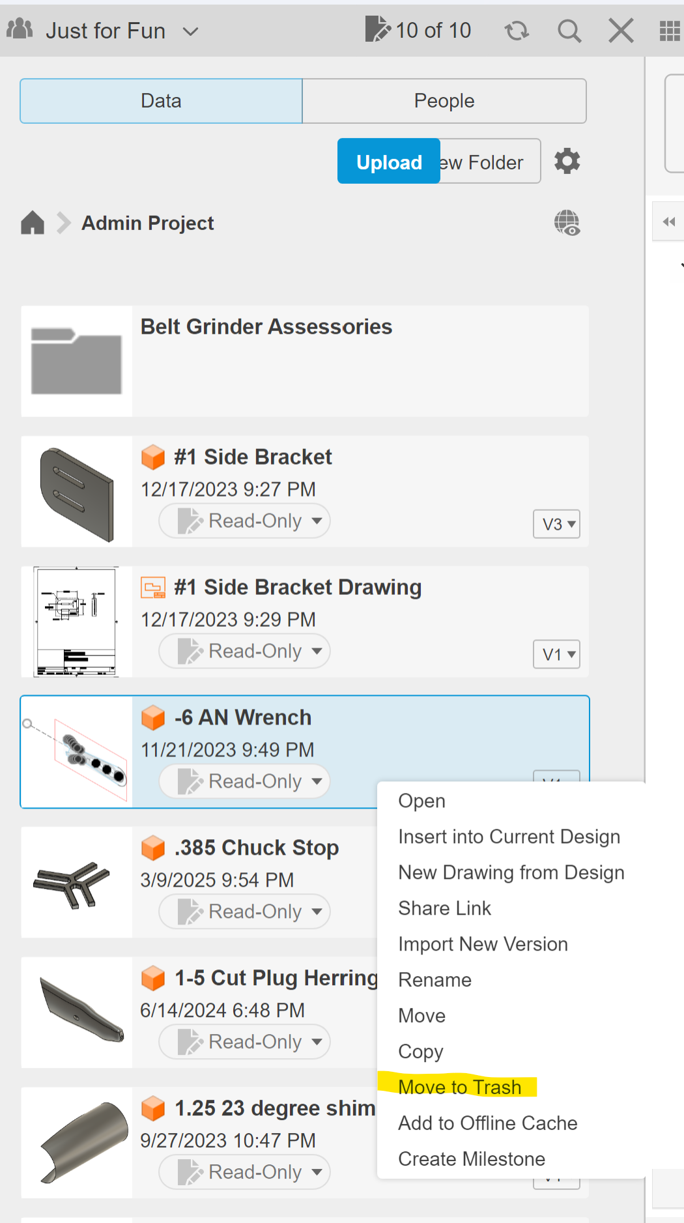Click the home icon in breadcrumb
This screenshot has height=1223, width=684.
(x=33, y=223)
